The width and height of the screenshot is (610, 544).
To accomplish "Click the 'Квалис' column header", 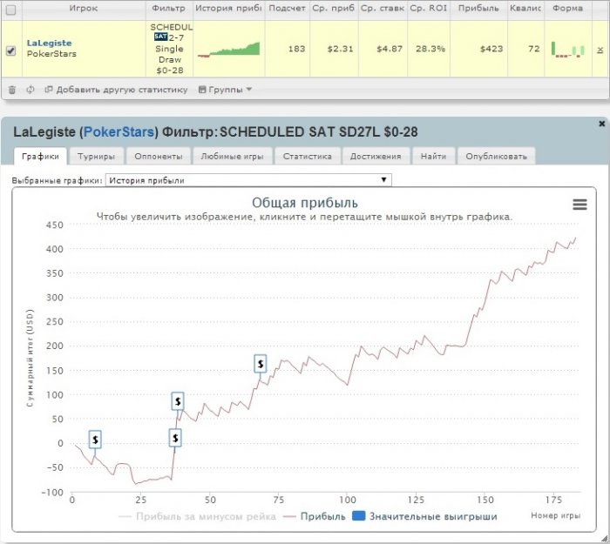I will point(525,9).
